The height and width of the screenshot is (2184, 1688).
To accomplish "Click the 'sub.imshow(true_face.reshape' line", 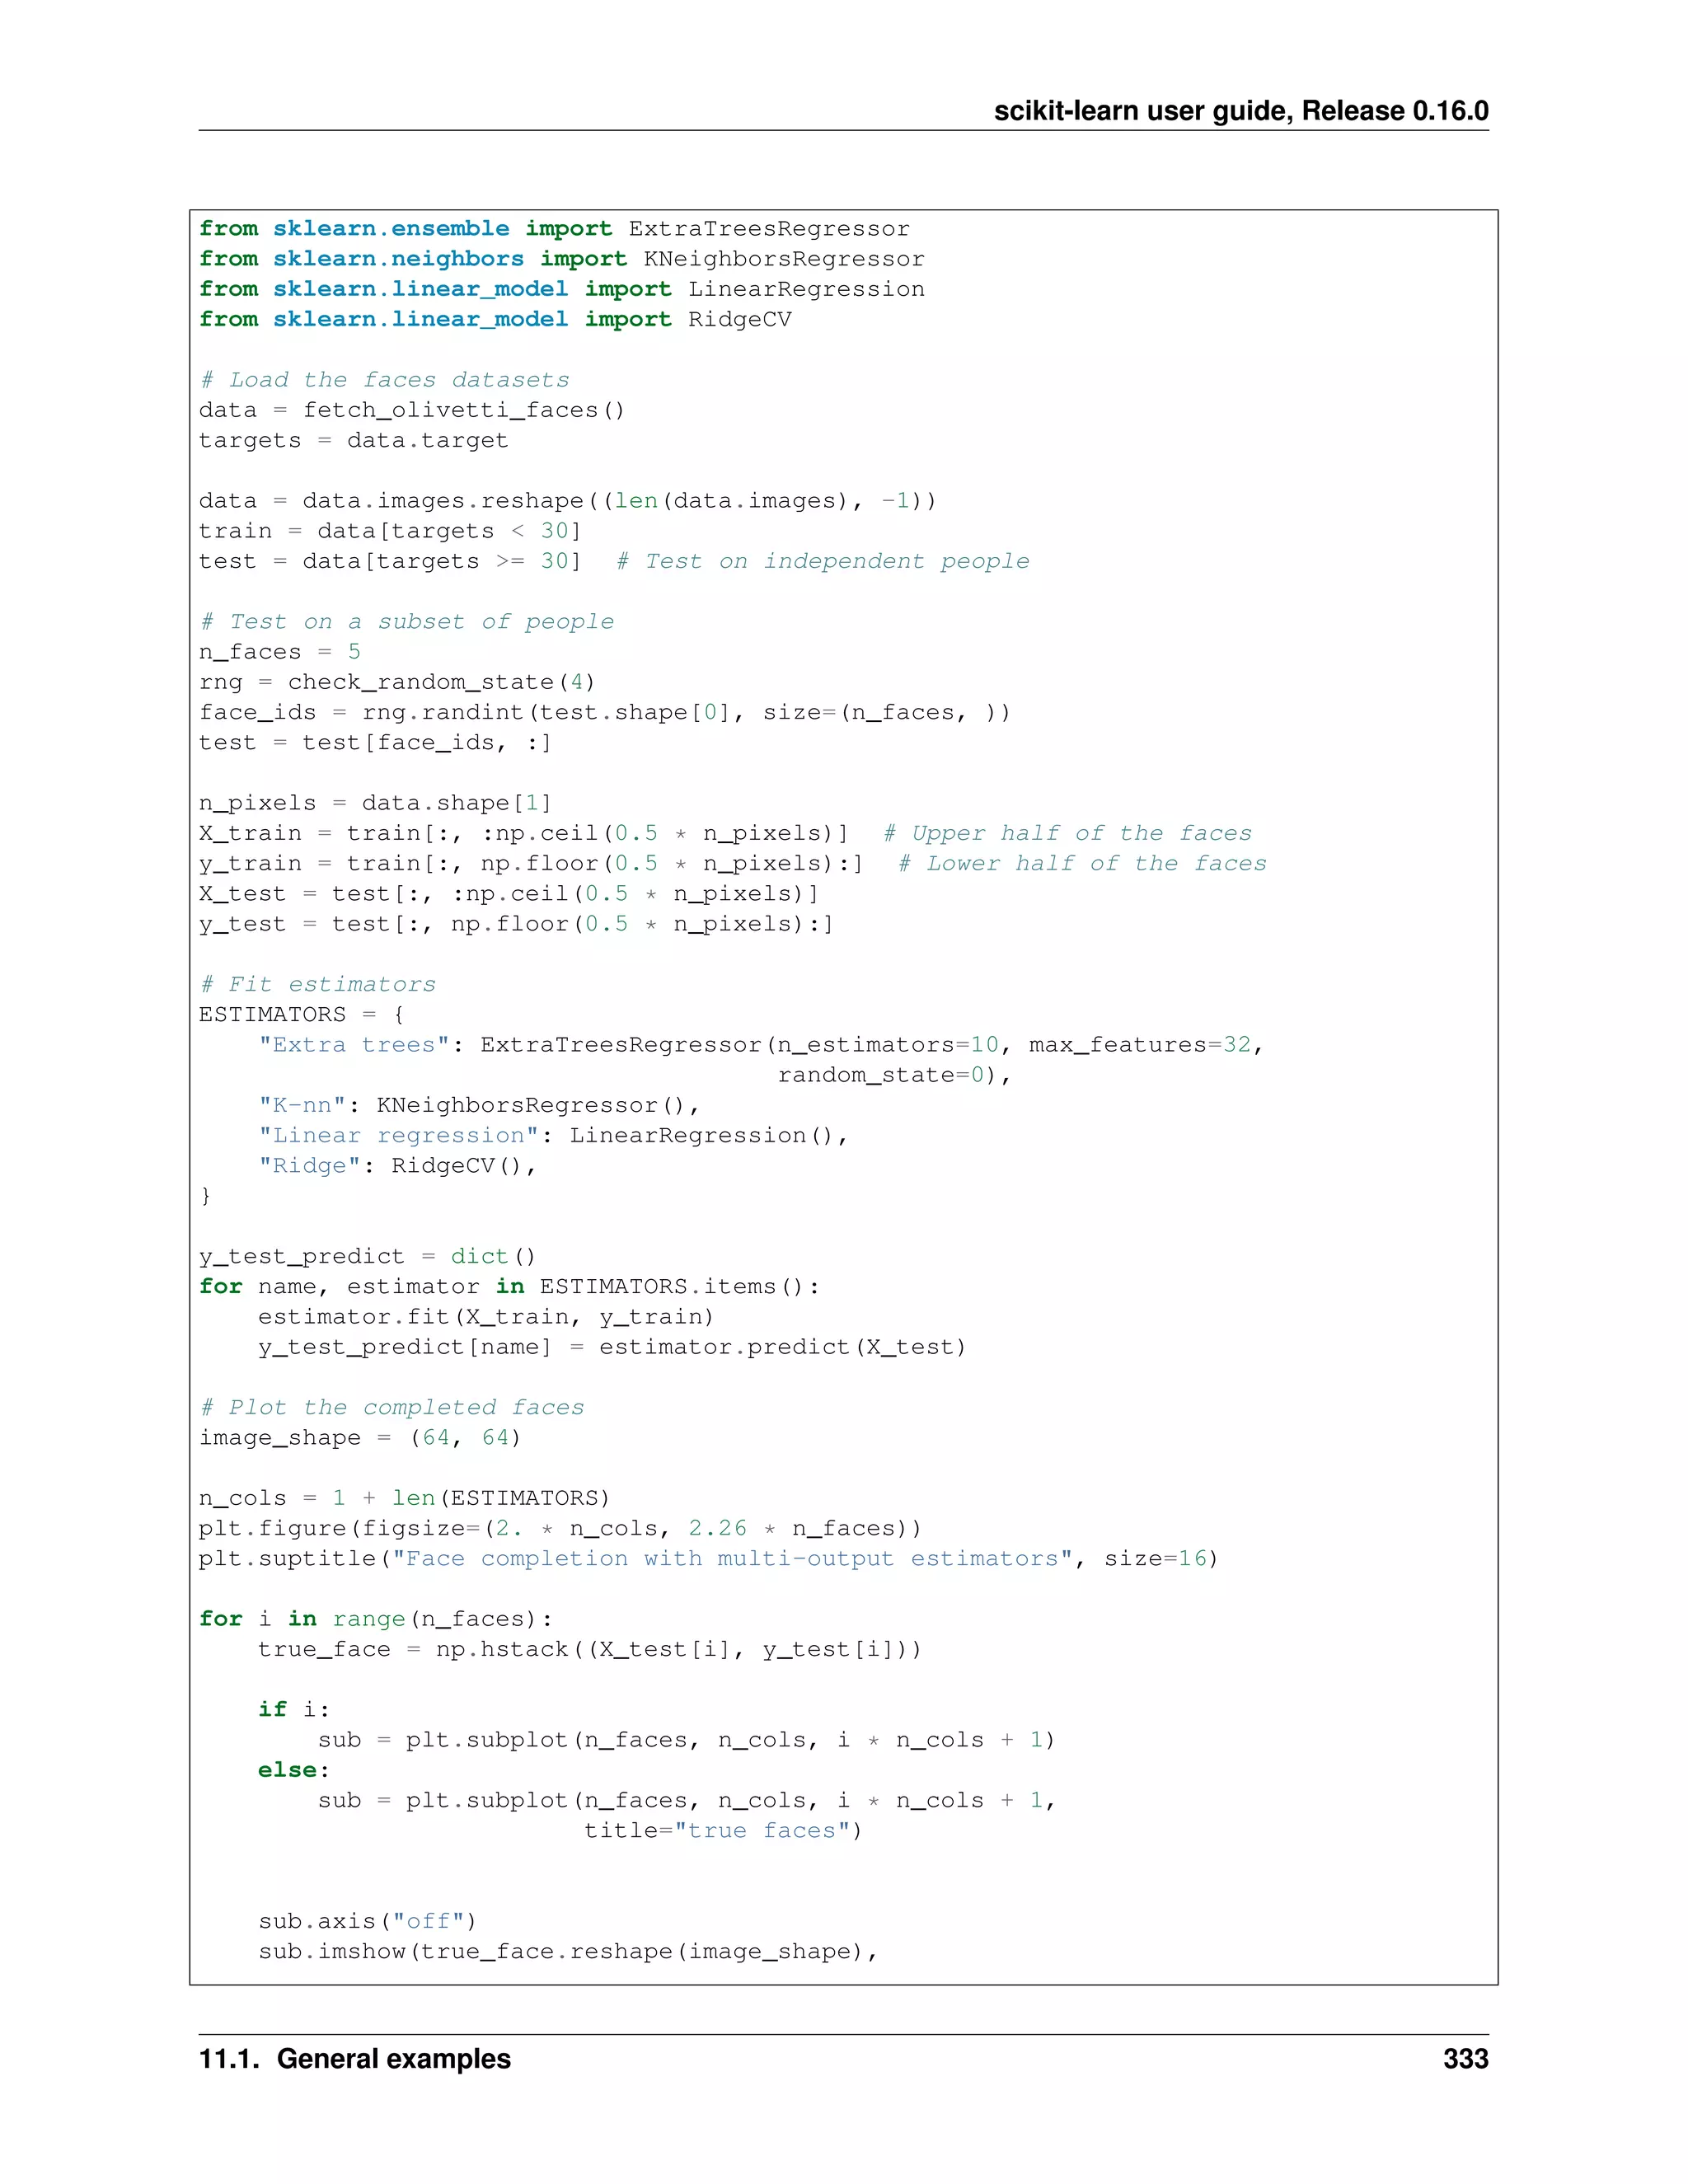I will (568, 1951).
